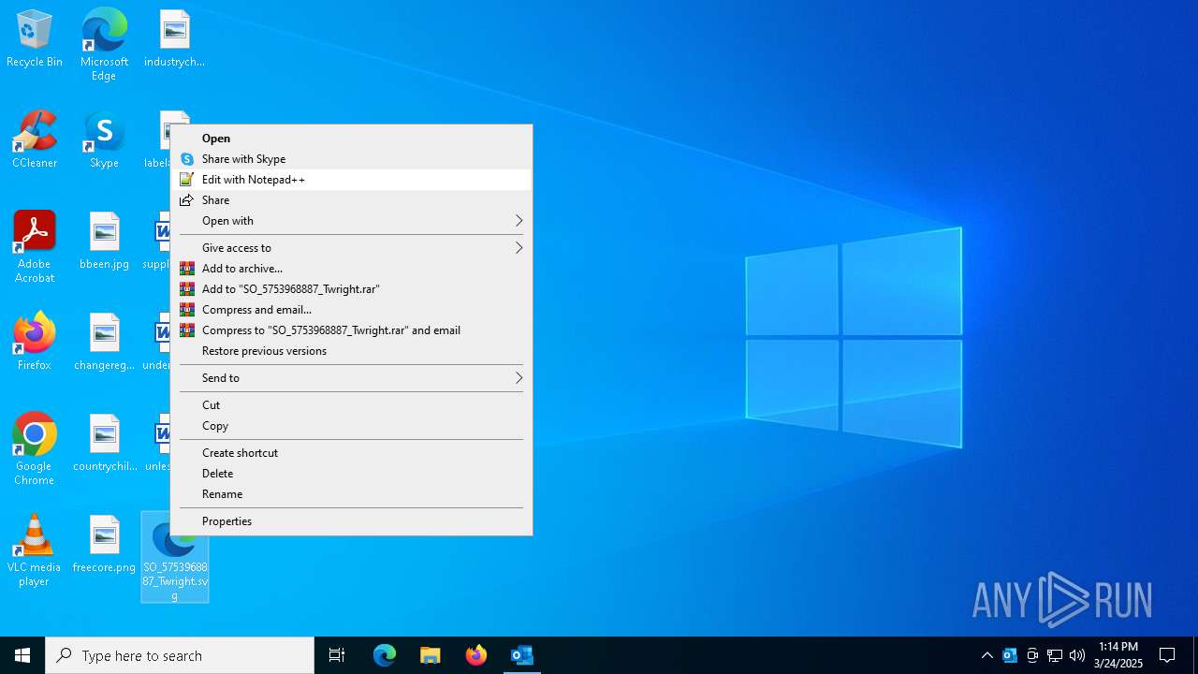Click Delete in the context menu
Image resolution: width=1198 pixels, height=674 pixels.
351,474
